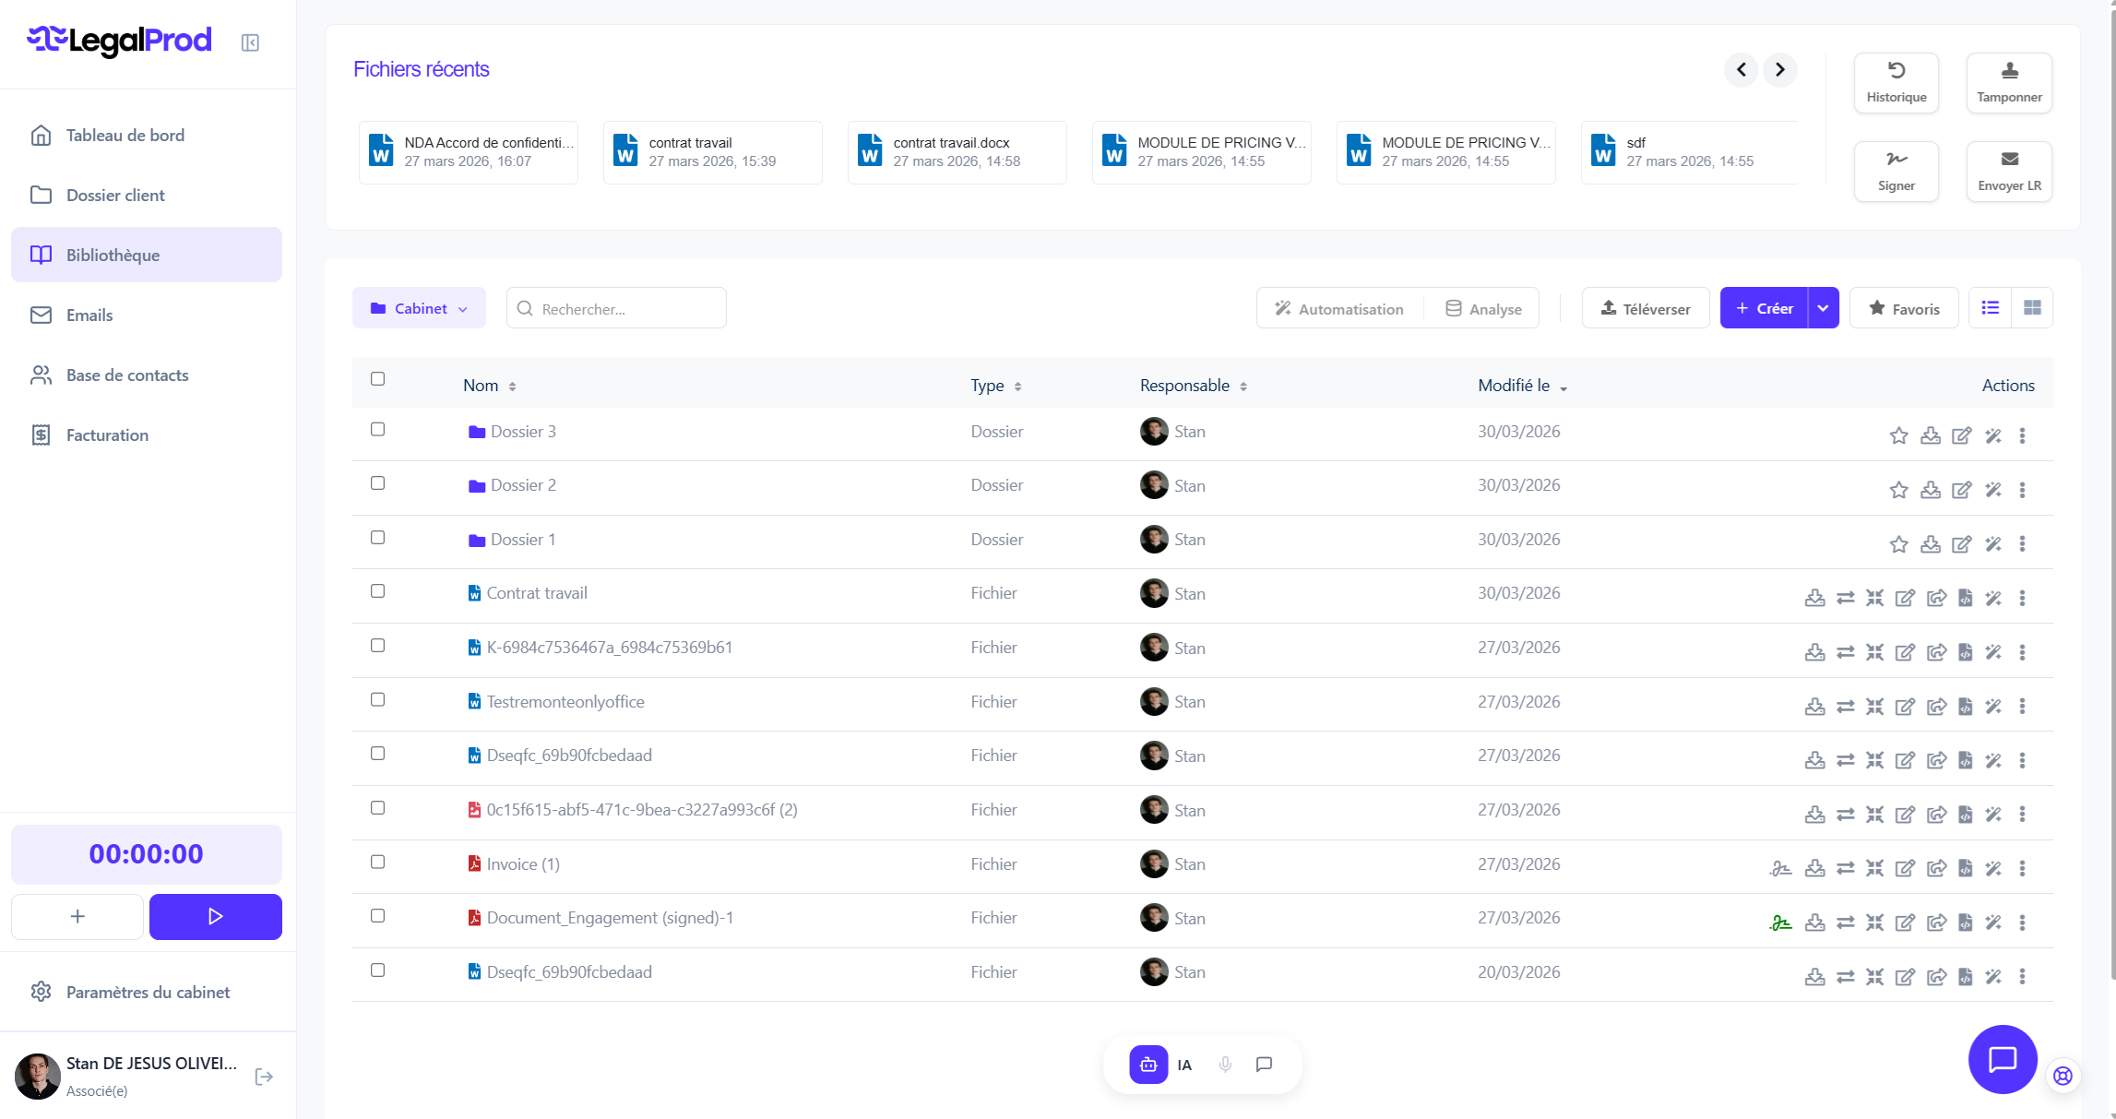The width and height of the screenshot is (2116, 1119).
Task: Switch to grid view layout
Action: point(2031,308)
